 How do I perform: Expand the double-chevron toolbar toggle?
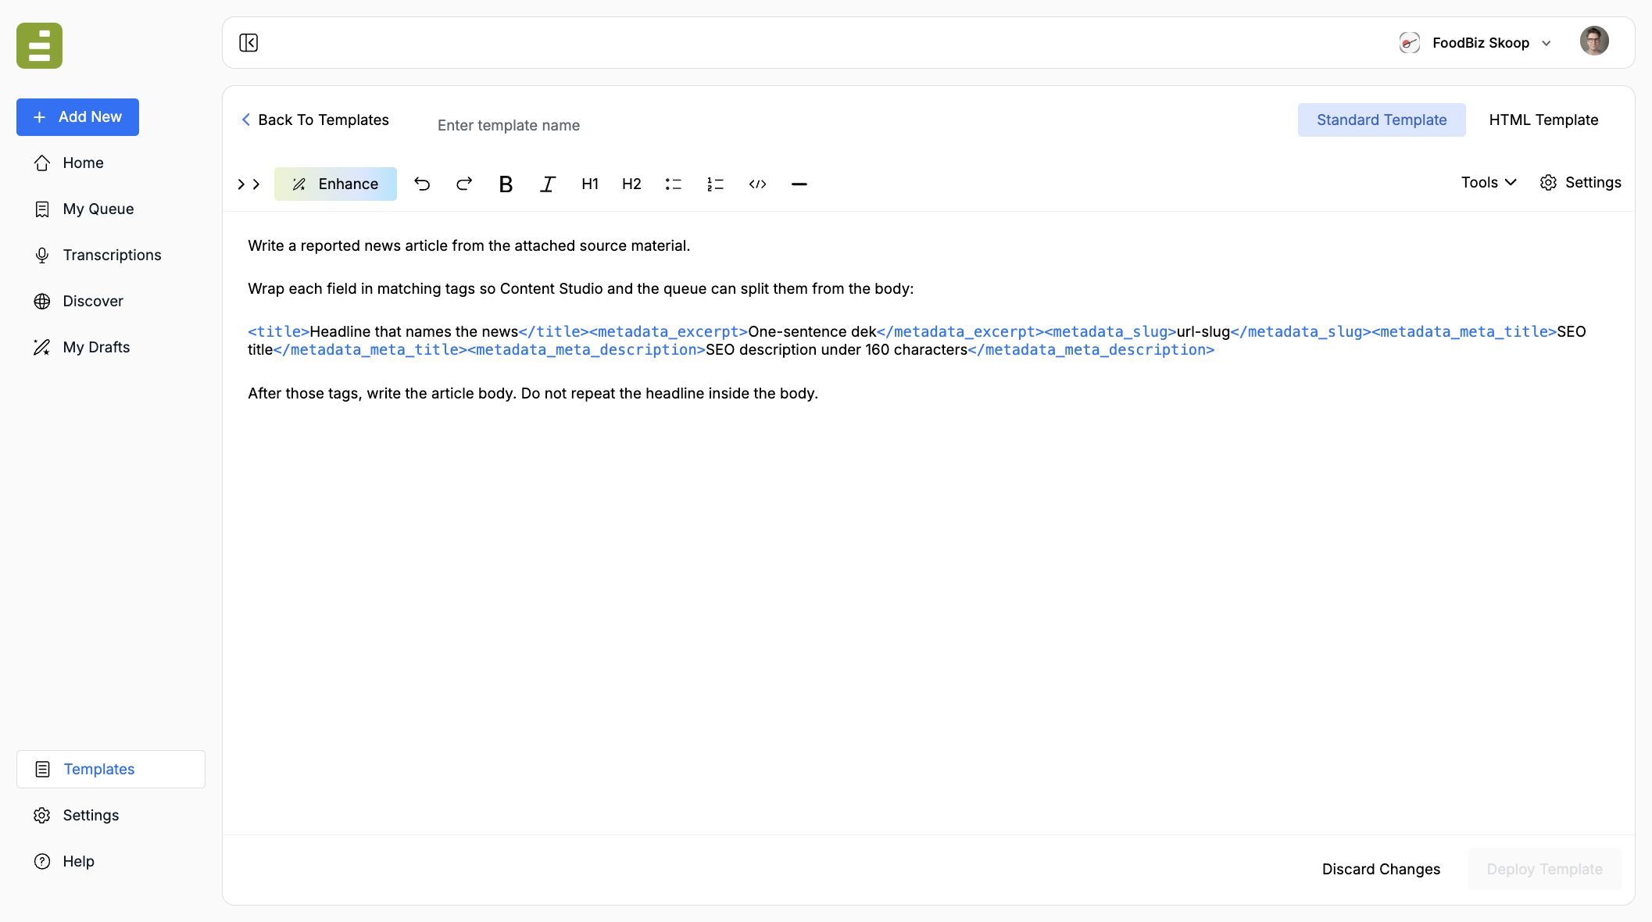tap(249, 184)
